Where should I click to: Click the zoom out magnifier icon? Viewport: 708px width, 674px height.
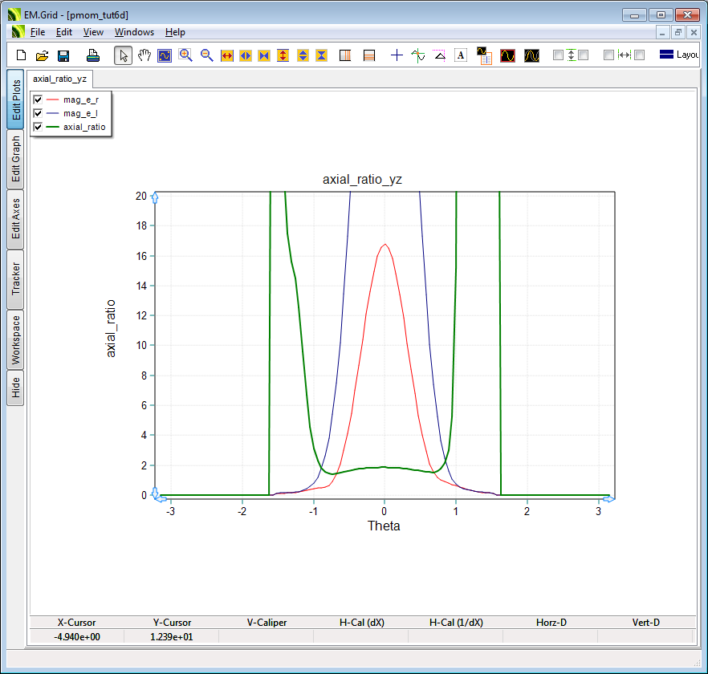tap(206, 55)
